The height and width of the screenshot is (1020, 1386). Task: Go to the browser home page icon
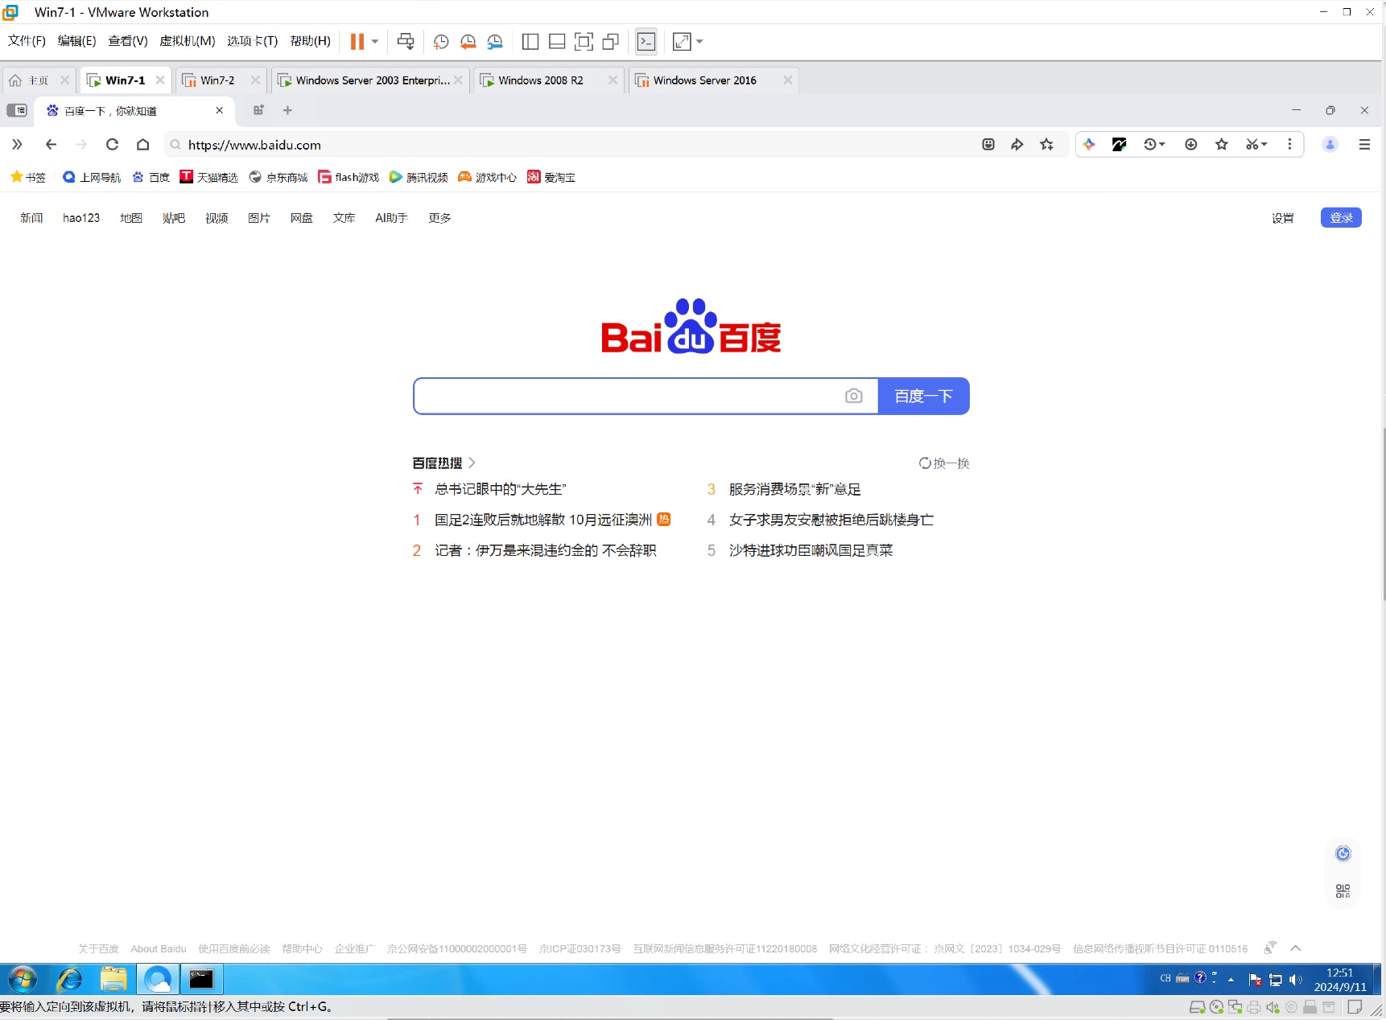click(143, 145)
